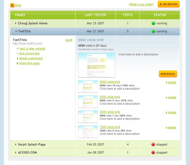Click delete current test link
190x165 pixels.
pyautogui.click(x=31, y=58)
